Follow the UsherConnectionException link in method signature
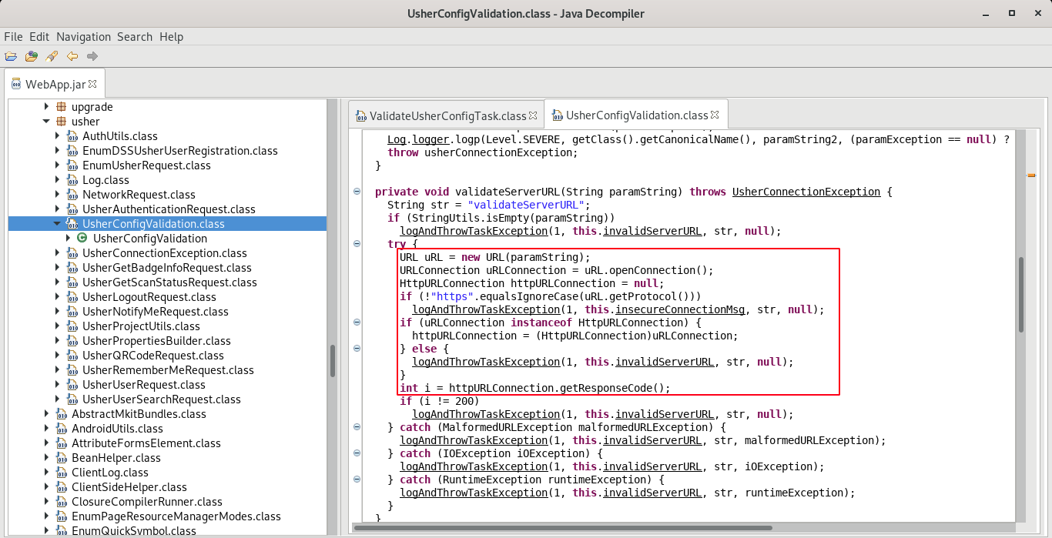1052x538 pixels. tap(806, 192)
